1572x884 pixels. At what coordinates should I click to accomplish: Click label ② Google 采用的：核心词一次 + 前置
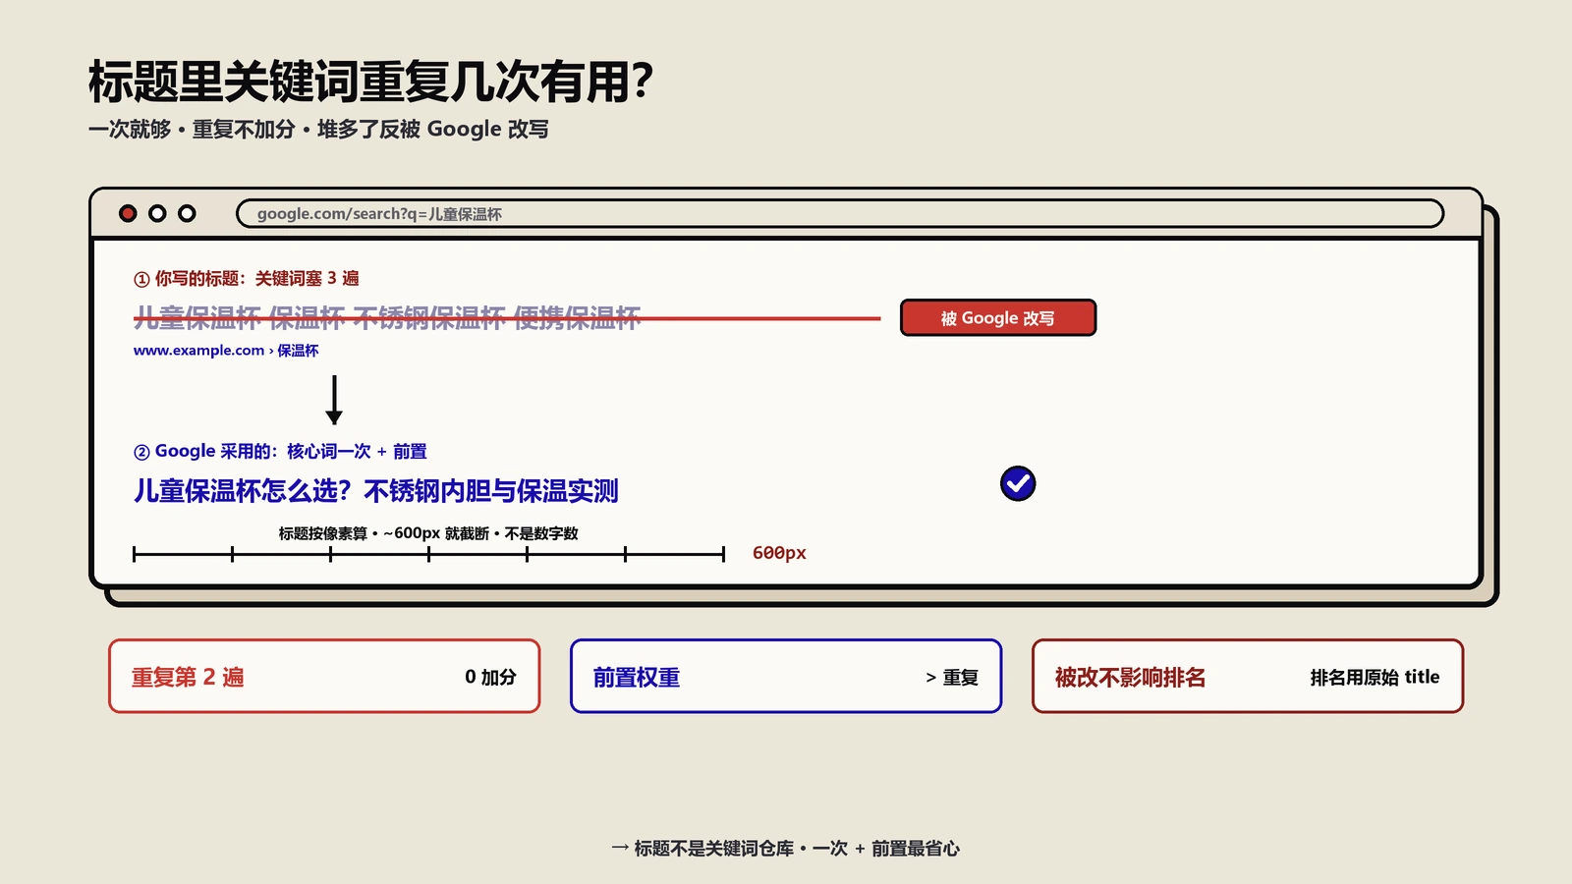tap(280, 452)
